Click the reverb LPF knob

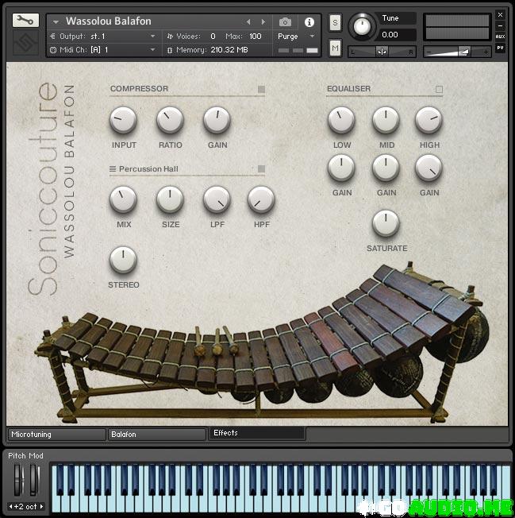217,199
